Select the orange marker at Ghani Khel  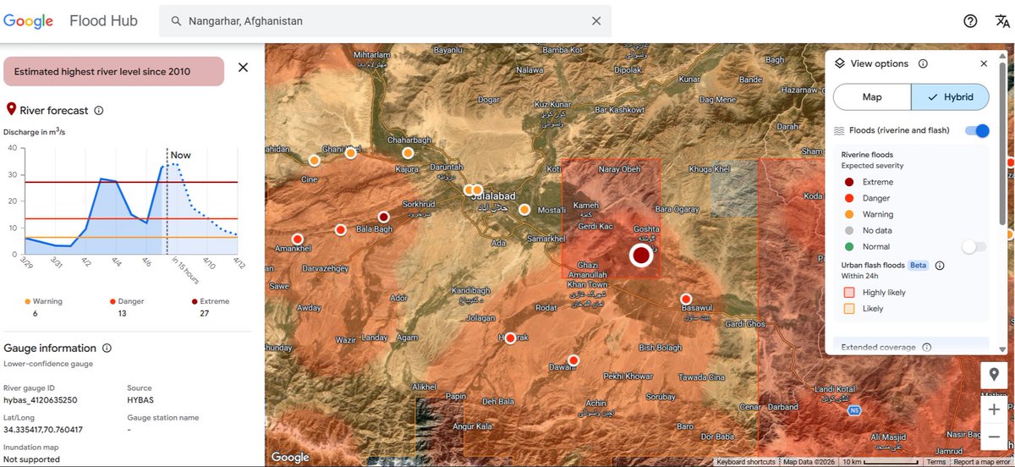tap(350, 153)
